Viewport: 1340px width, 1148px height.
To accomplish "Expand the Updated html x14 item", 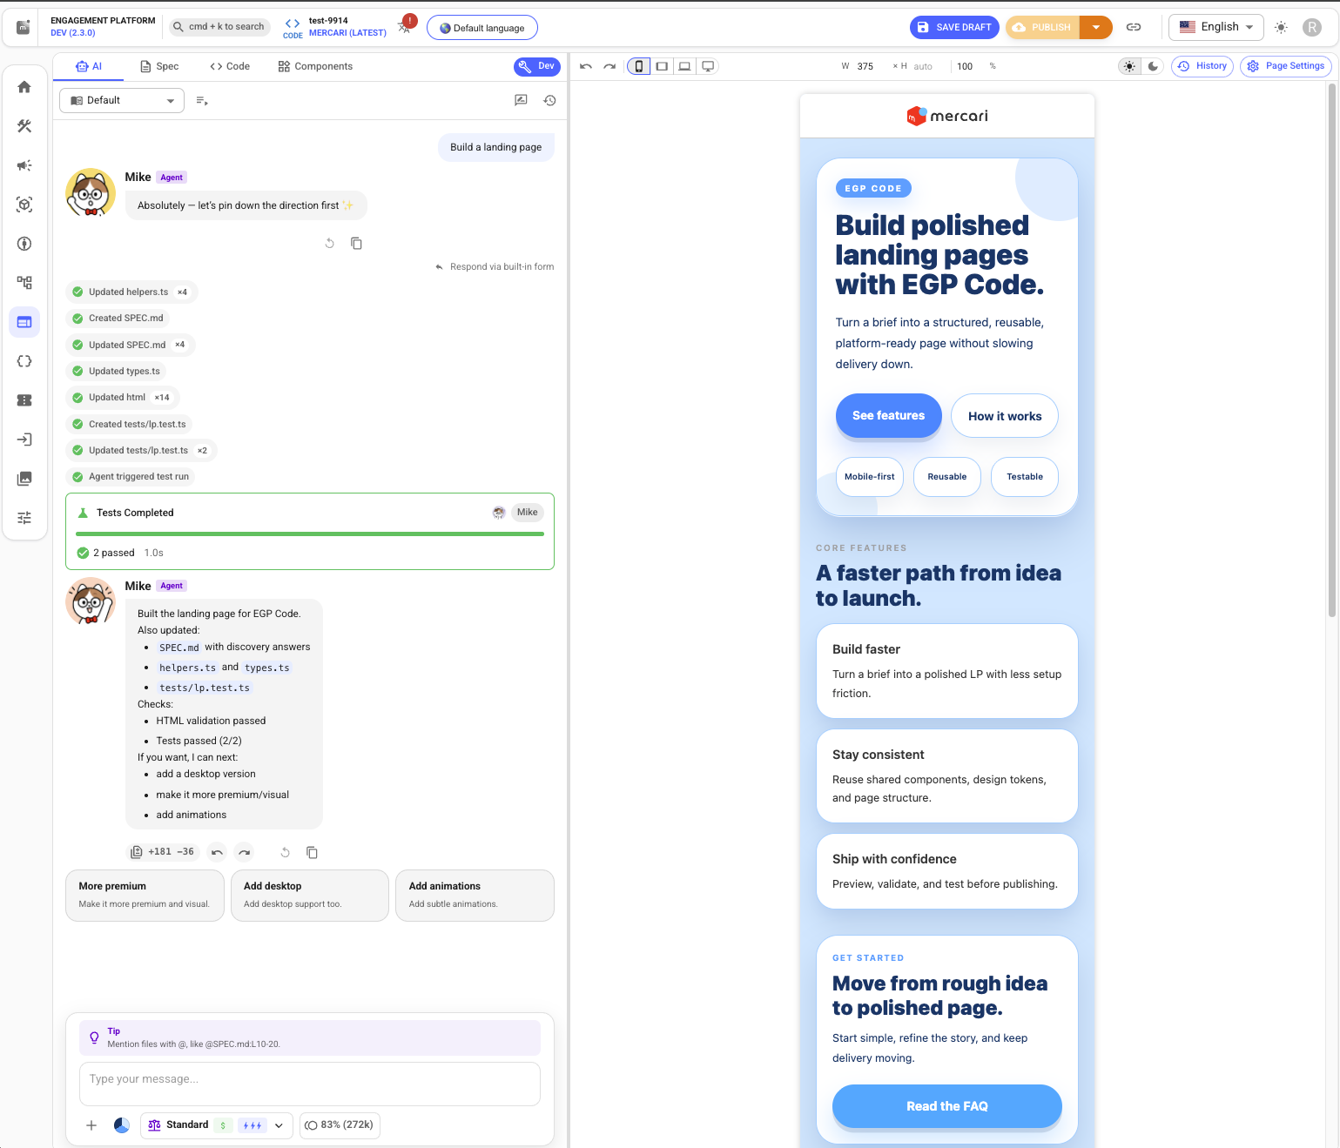I will tap(122, 398).
